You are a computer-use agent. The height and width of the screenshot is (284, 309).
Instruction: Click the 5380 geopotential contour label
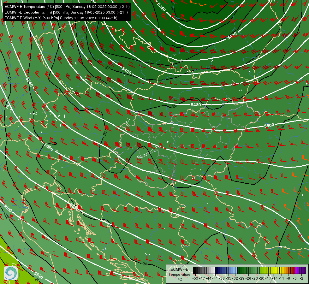tap(161, 7)
